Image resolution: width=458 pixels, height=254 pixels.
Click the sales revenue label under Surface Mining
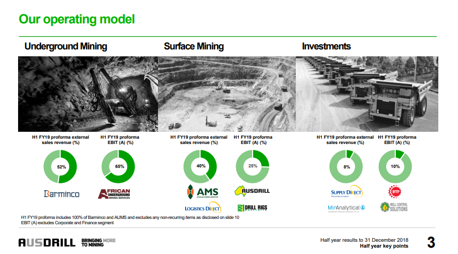pos(199,140)
